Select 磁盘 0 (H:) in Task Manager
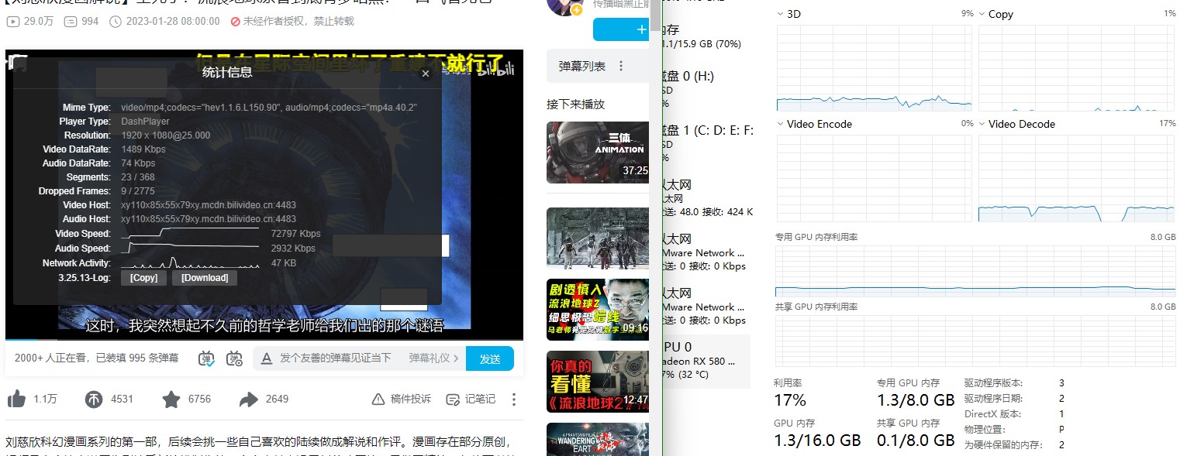 click(x=706, y=89)
